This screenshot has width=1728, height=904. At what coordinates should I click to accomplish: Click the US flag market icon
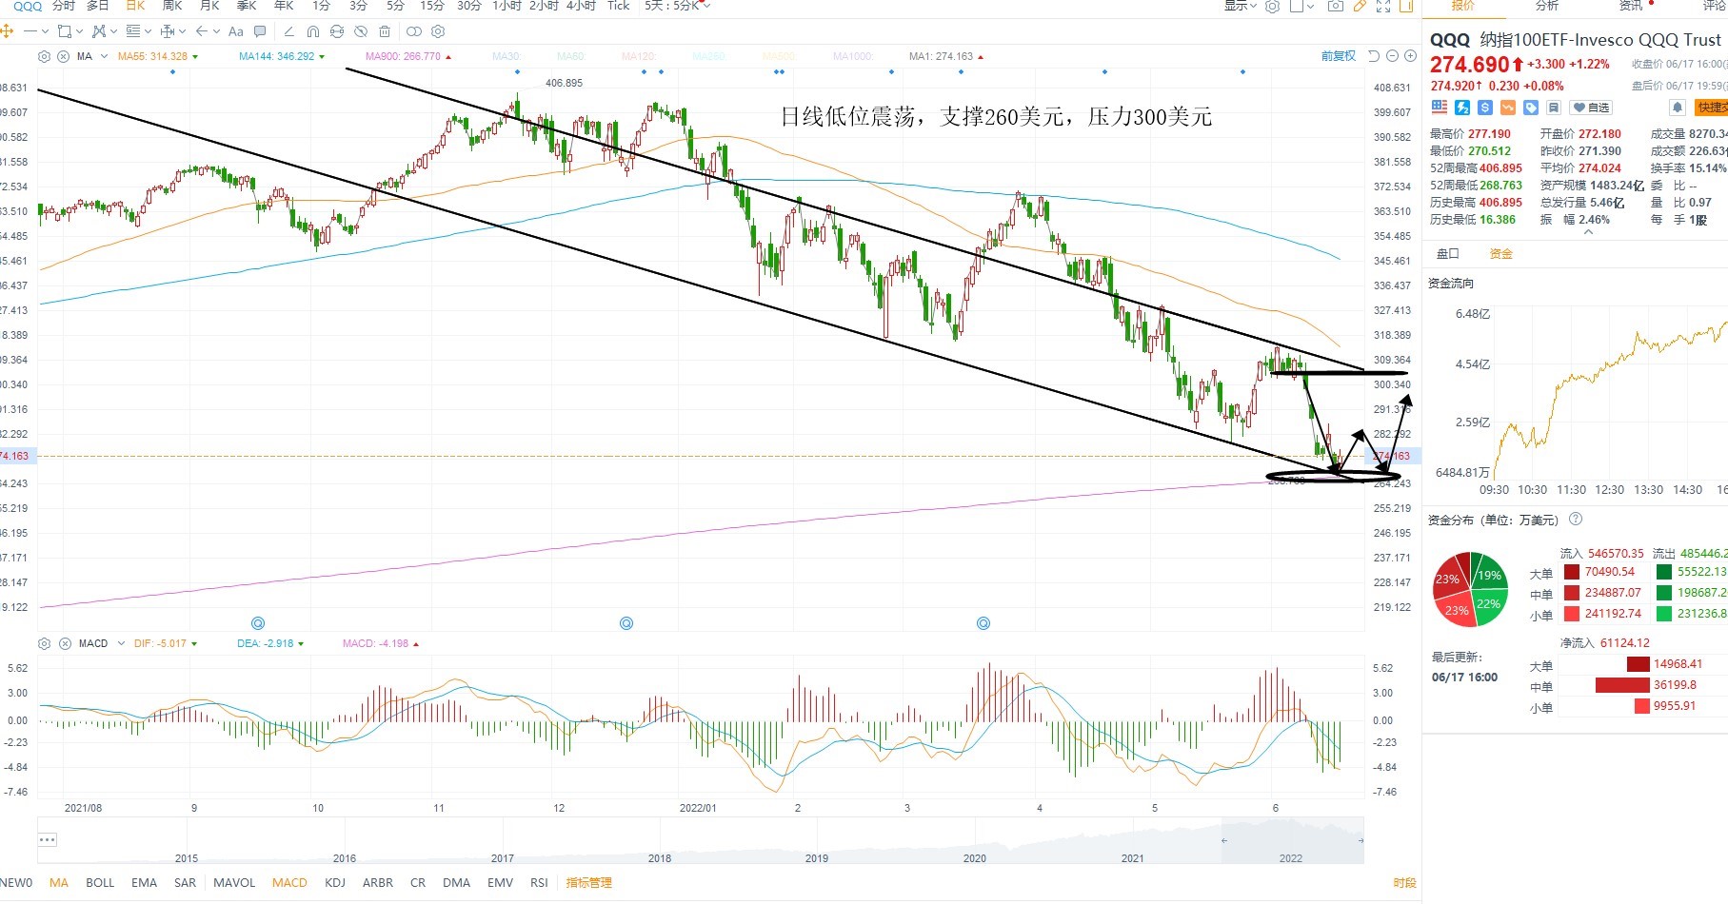pyautogui.click(x=1440, y=108)
